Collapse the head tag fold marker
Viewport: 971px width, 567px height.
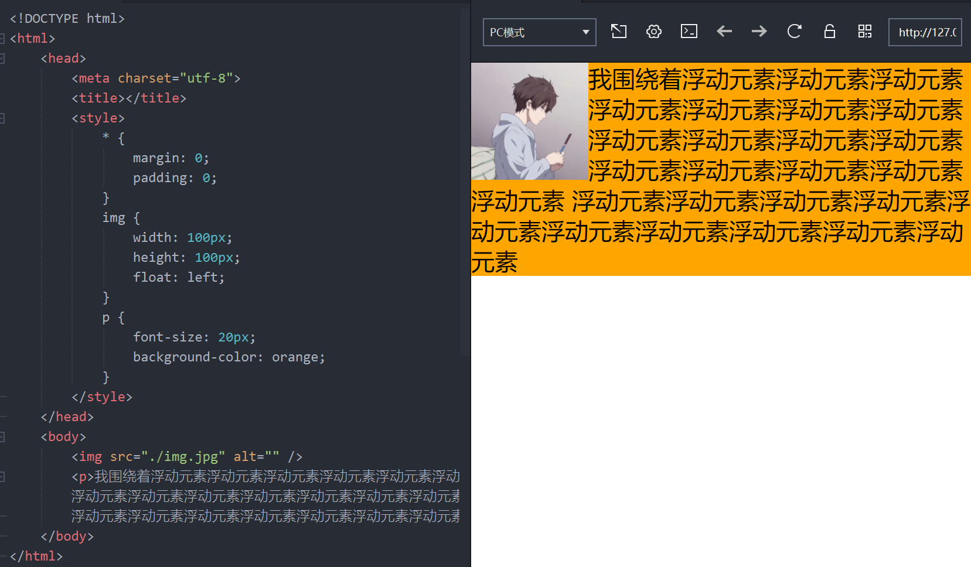(x=2, y=59)
